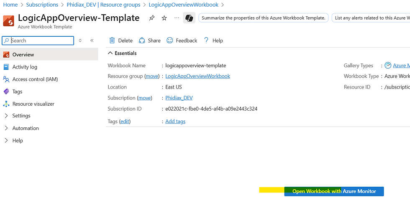Mark the template as favorite with the star
Screen dimensions: 410x203
[x=164, y=18]
